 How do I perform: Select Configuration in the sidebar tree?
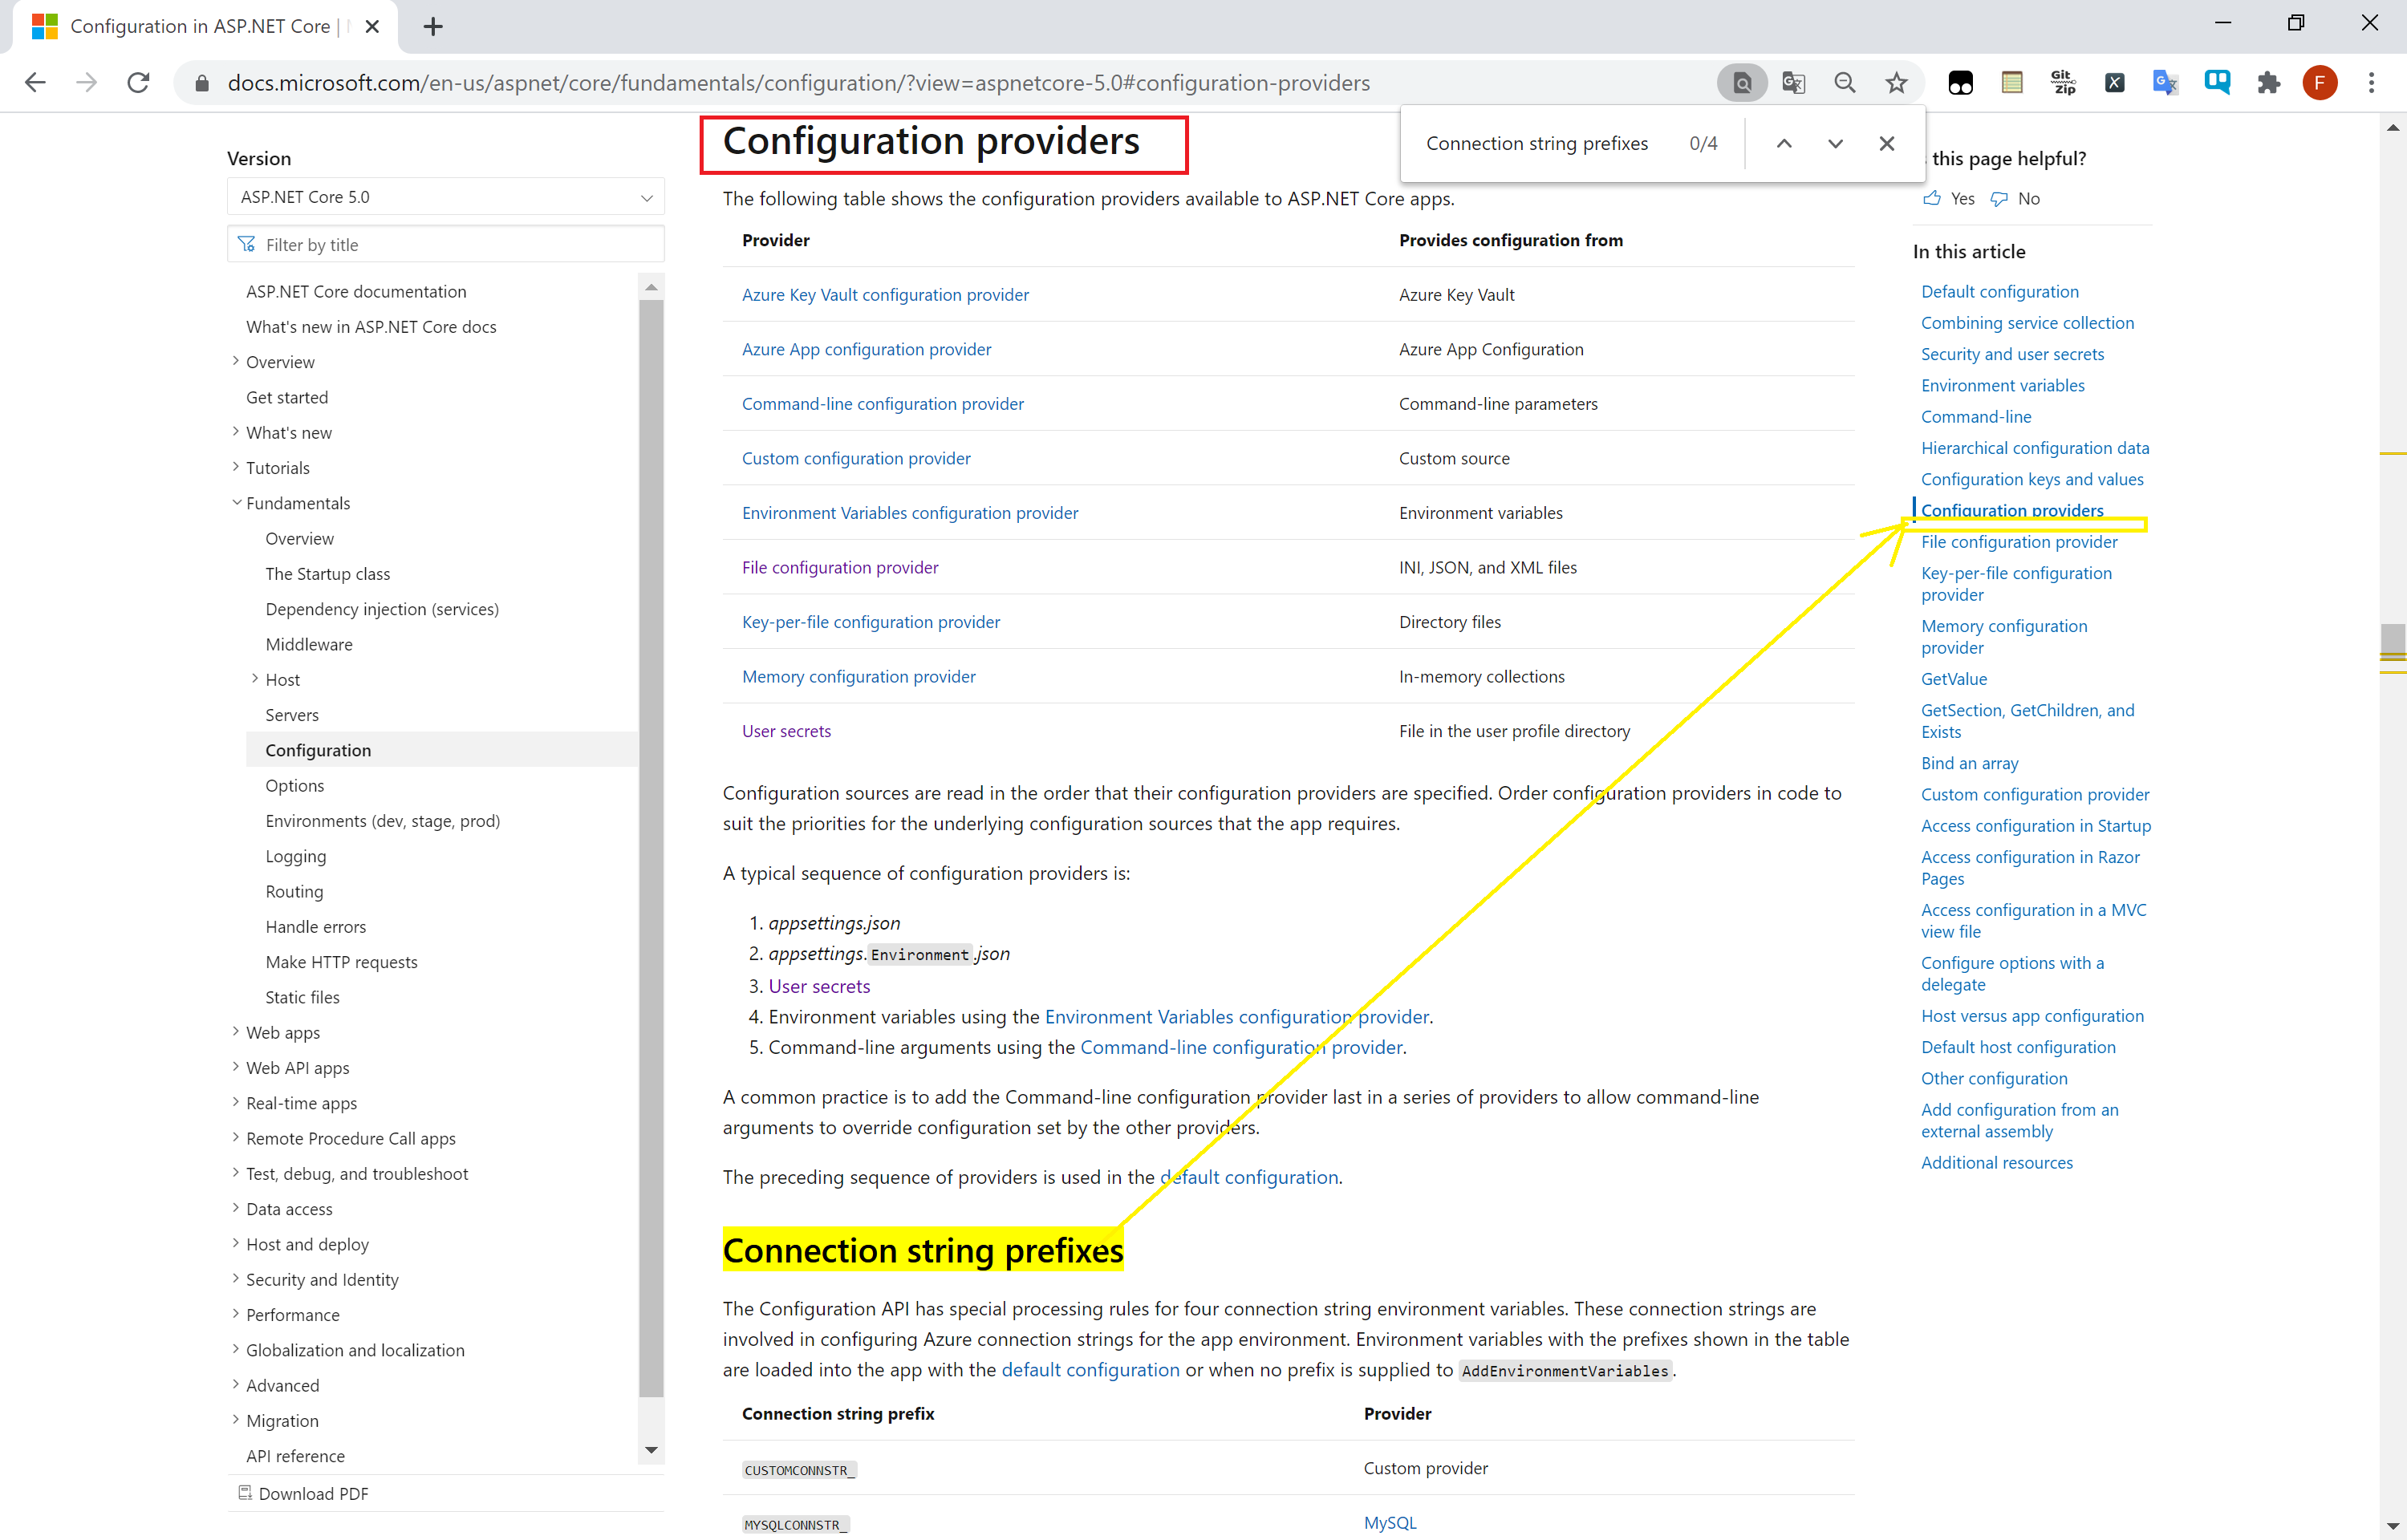coord(318,749)
